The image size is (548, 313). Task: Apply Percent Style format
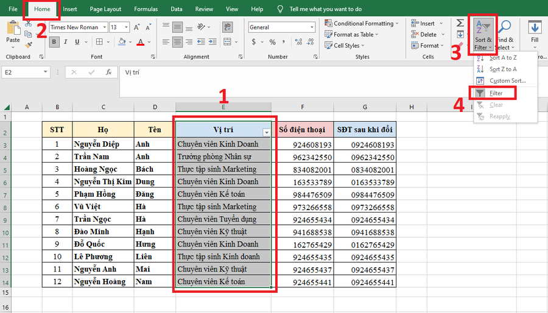tap(273, 42)
